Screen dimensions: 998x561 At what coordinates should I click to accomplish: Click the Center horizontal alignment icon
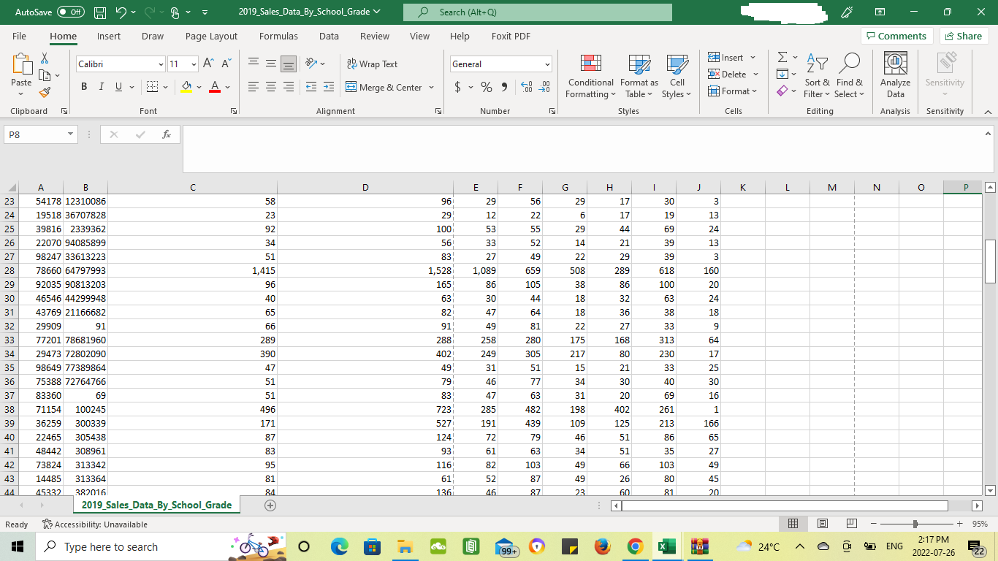pos(271,87)
